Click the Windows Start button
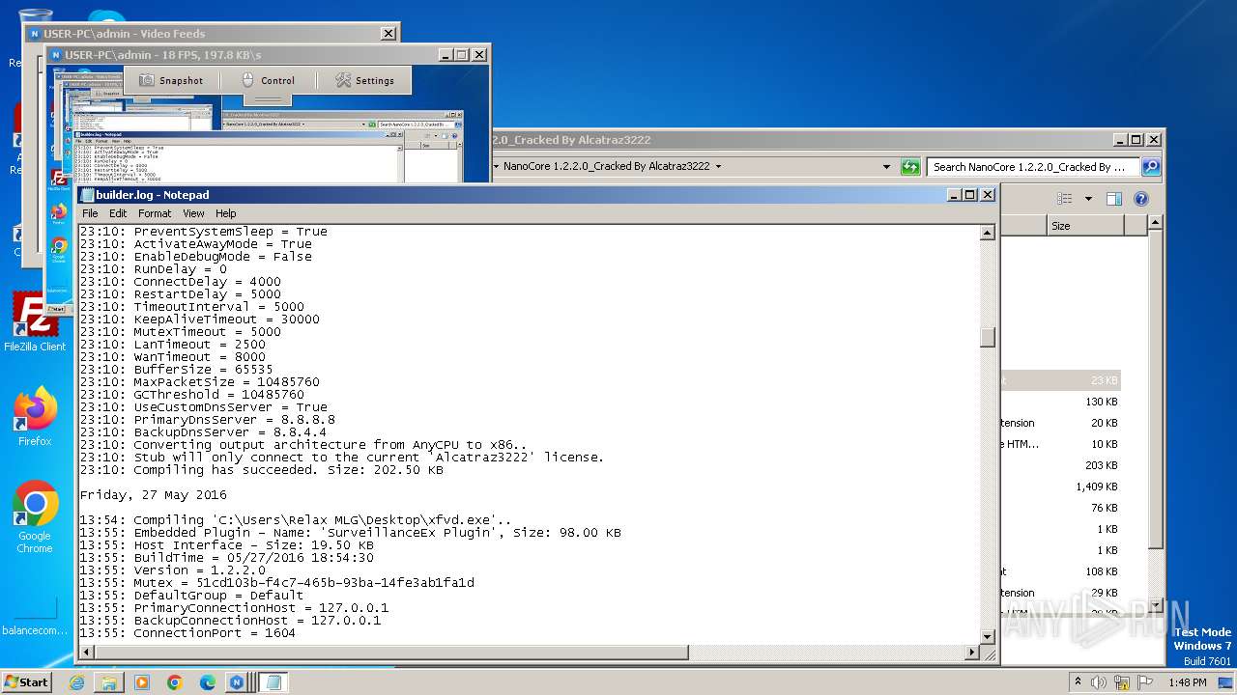The image size is (1237, 695). coord(26,681)
